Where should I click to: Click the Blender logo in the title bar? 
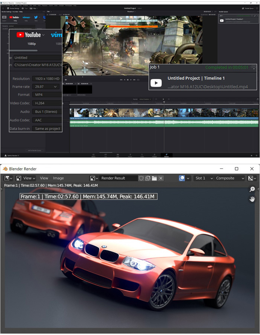pos(5,169)
